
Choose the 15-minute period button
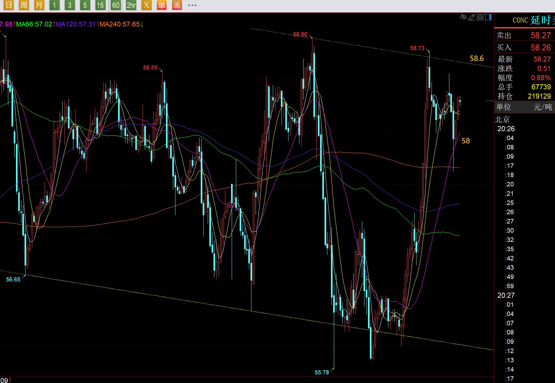point(100,5)
